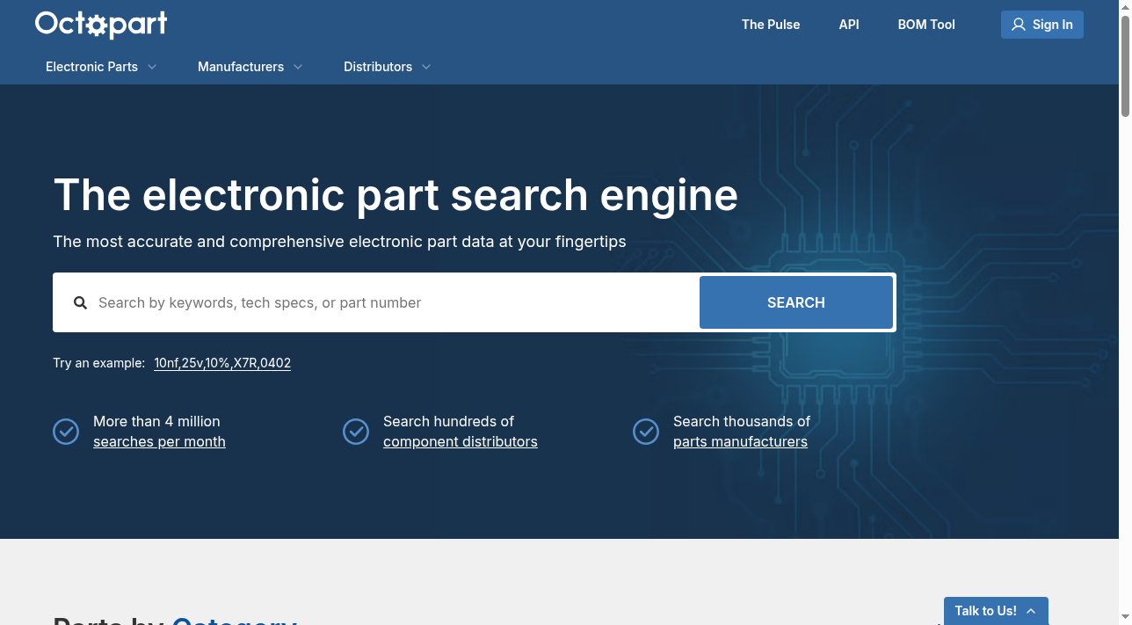
Task: Follow the component distributors link
Action: [461, 442]
